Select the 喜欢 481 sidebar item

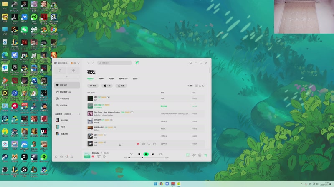tap(67, 85)
